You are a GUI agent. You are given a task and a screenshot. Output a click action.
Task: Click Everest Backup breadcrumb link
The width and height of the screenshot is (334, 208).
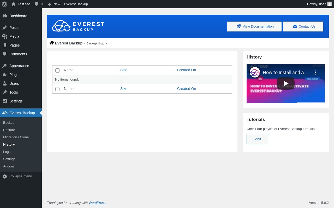pos(69,43)
